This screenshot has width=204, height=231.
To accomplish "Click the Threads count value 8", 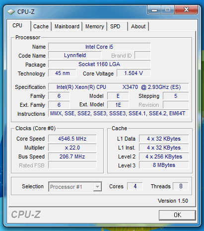I will (181, 186).
